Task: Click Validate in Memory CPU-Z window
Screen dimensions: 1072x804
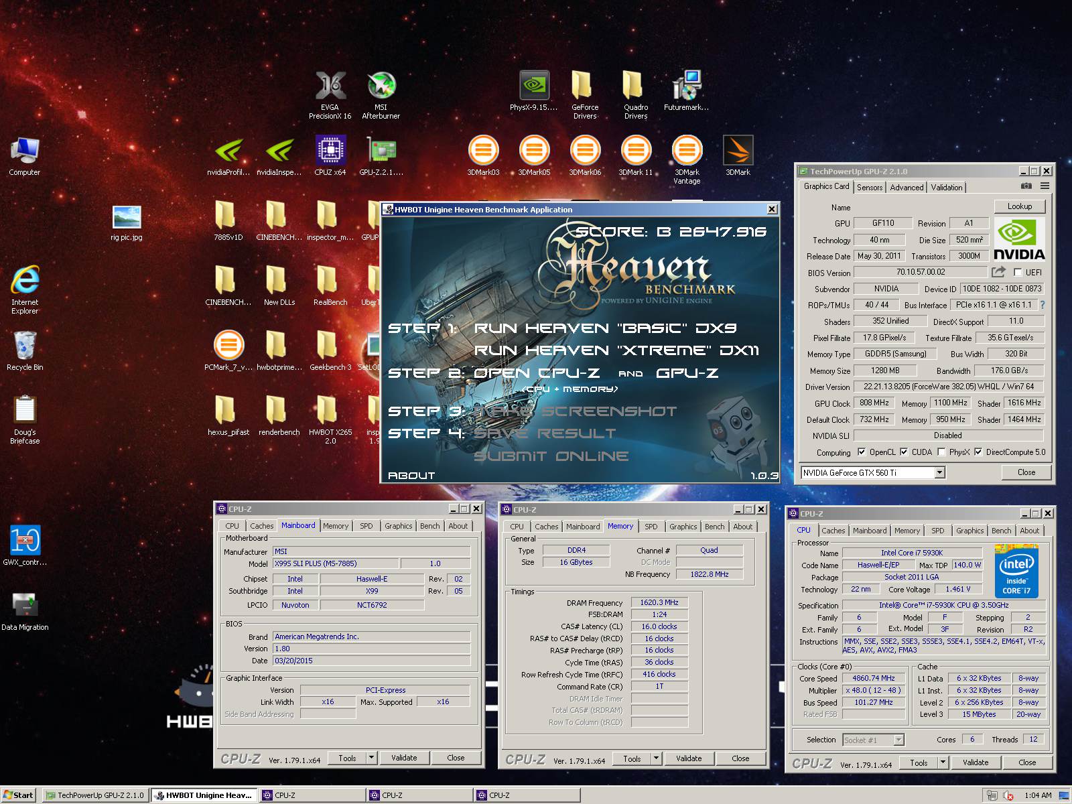Action: point(689,758)
